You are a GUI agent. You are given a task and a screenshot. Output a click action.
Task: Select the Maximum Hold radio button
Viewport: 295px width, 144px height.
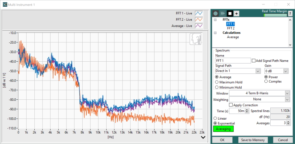217,82
